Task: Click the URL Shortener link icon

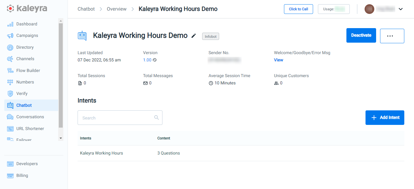Action: [x=10, y=129]
